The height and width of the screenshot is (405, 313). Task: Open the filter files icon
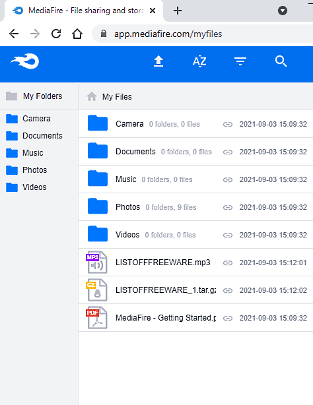point(240,61)
